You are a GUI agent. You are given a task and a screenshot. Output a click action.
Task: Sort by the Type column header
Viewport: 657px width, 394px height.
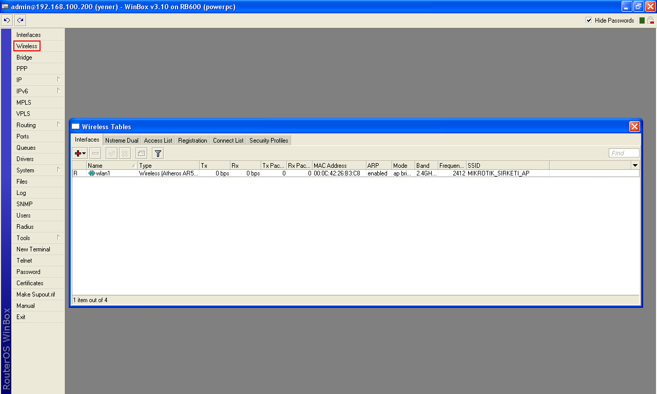tap(168, 165)
